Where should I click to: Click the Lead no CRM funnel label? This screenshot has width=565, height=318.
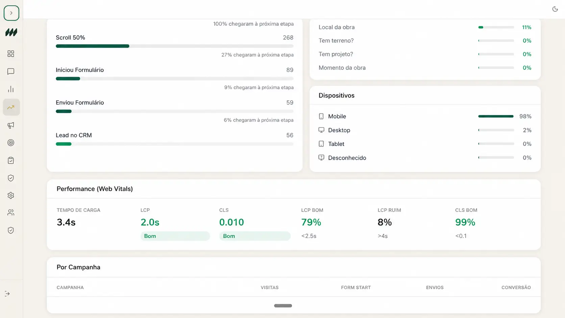[x=74, y=135]
